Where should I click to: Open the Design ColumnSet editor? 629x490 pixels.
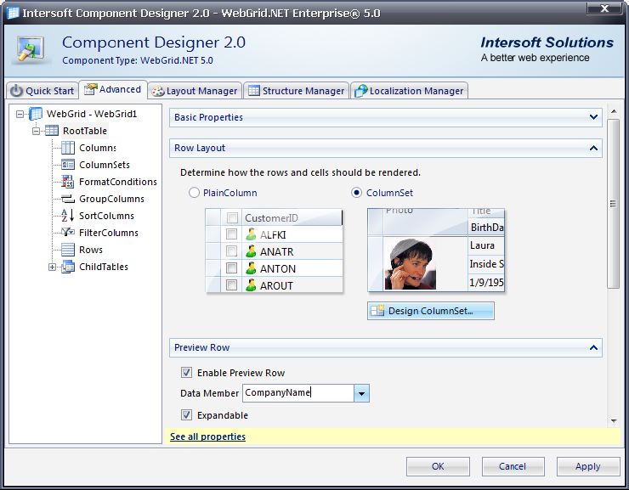coord(430,311)
